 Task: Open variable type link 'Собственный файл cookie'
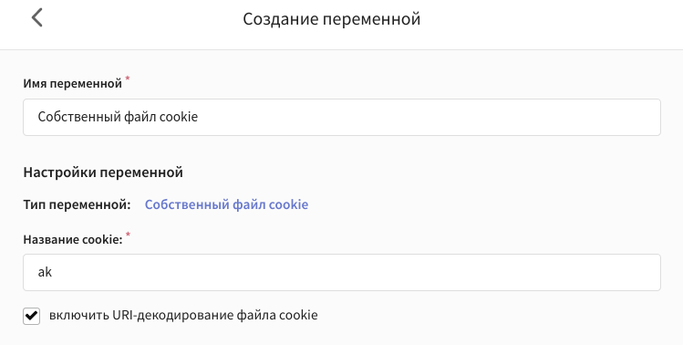pos(226,204)
